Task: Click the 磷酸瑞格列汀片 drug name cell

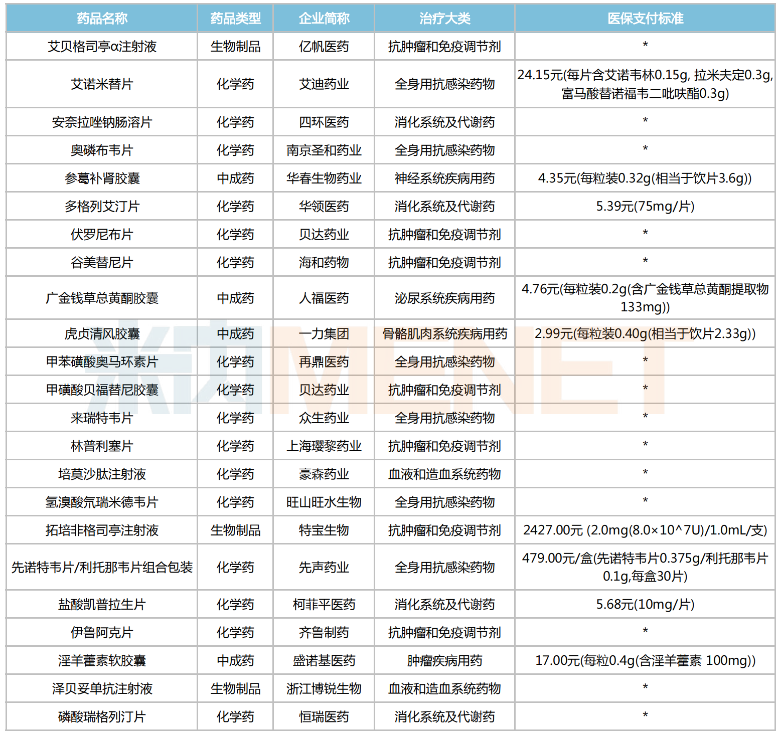Action: point(102,717)
